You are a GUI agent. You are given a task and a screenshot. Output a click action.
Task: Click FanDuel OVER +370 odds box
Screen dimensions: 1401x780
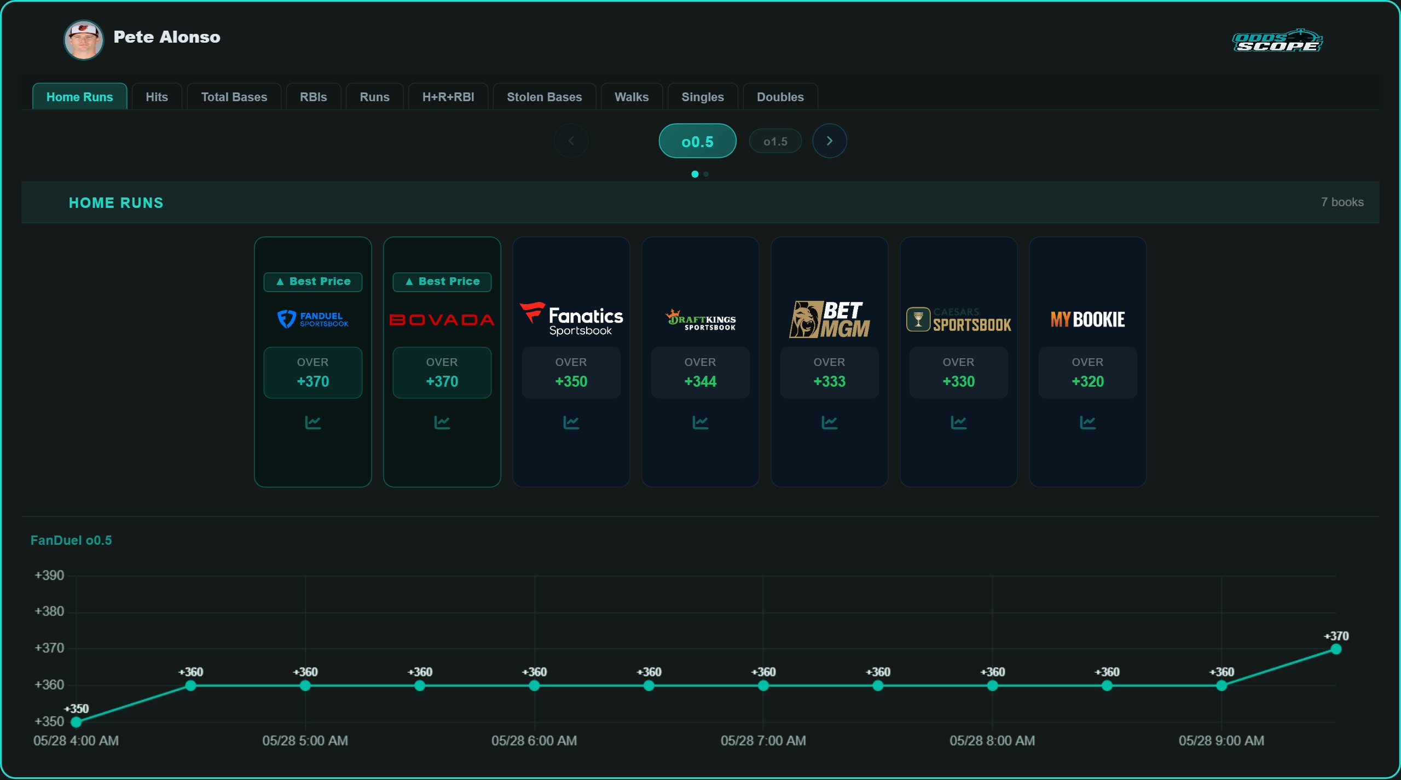[312, 372]
